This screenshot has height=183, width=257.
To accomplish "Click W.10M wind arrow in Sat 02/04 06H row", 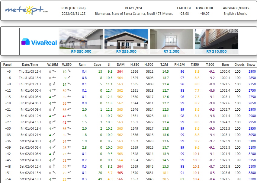I will click(x=54, y=153).
